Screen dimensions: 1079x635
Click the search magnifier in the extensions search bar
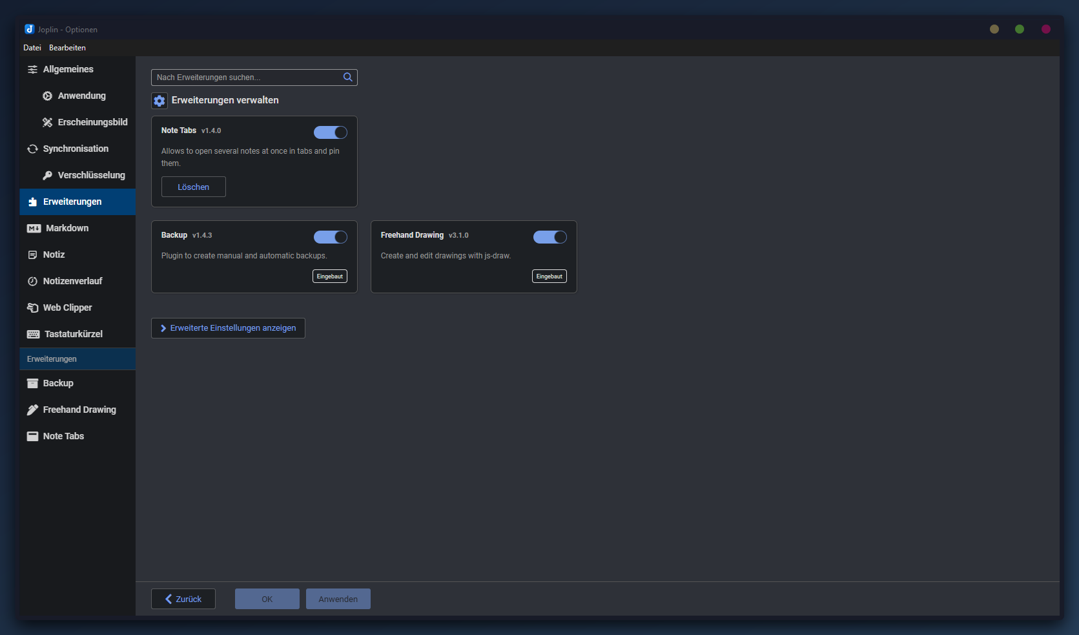[348, 77]
